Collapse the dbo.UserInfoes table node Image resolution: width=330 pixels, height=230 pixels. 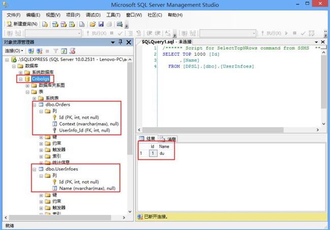(x=35, y=169)
